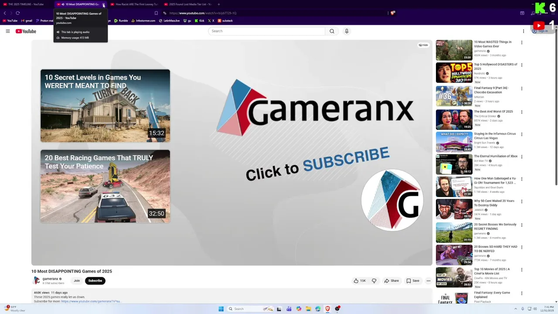The image size is (558, 314).
Task: Go back with the browser back arrow
Action: coord(5,13)
